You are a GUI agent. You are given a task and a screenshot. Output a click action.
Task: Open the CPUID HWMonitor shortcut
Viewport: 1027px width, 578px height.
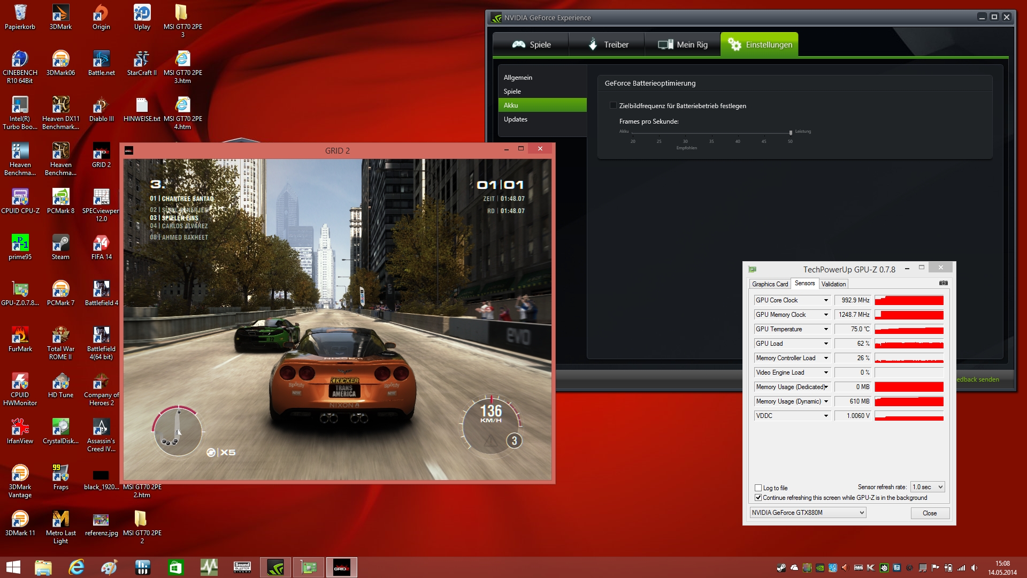20,389
